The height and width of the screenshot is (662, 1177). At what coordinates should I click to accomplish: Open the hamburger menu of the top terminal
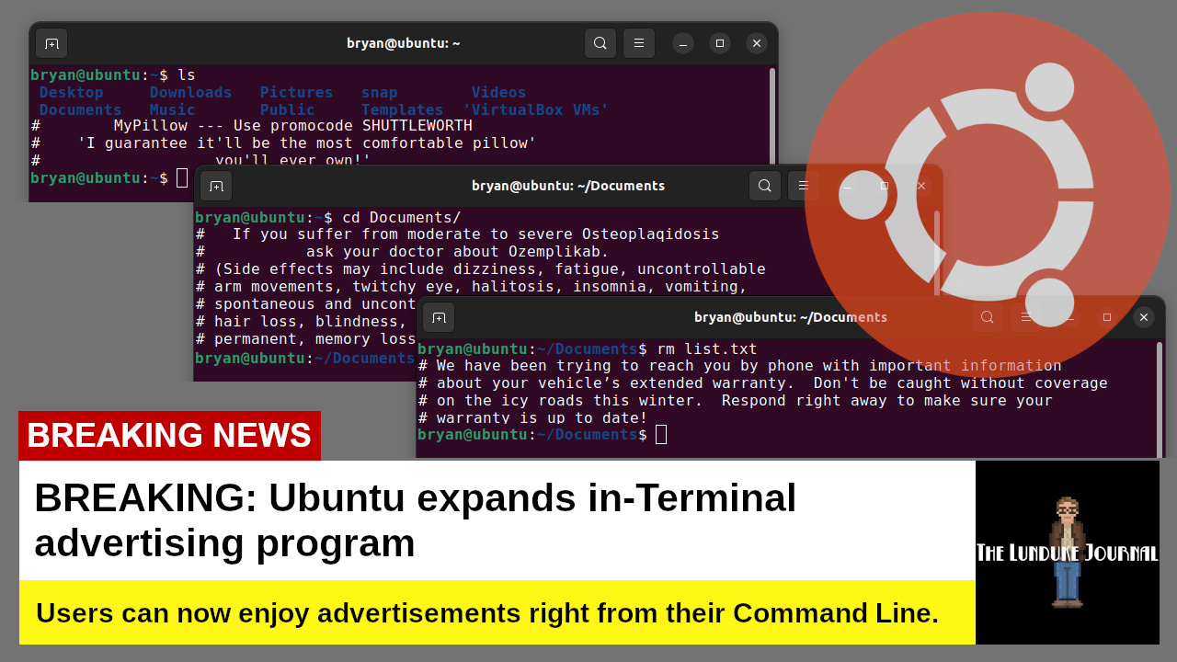coord(639,43)
